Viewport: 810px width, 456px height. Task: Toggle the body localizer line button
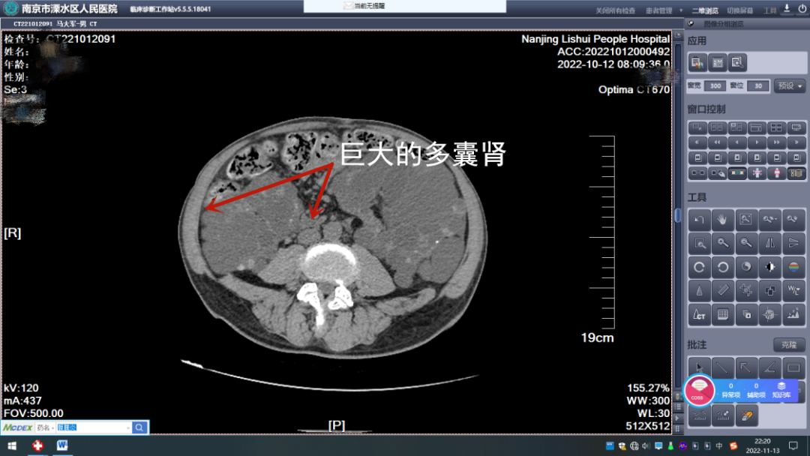coord(757,173)
